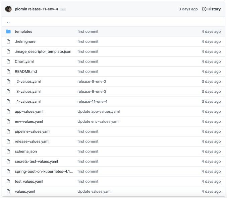Go to parent directory via double dots

point(8,22)
